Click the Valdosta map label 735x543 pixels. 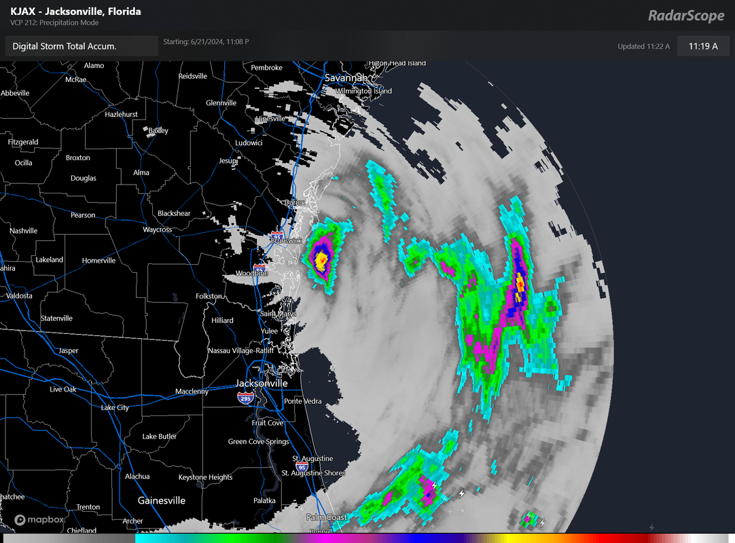point(19,296)
